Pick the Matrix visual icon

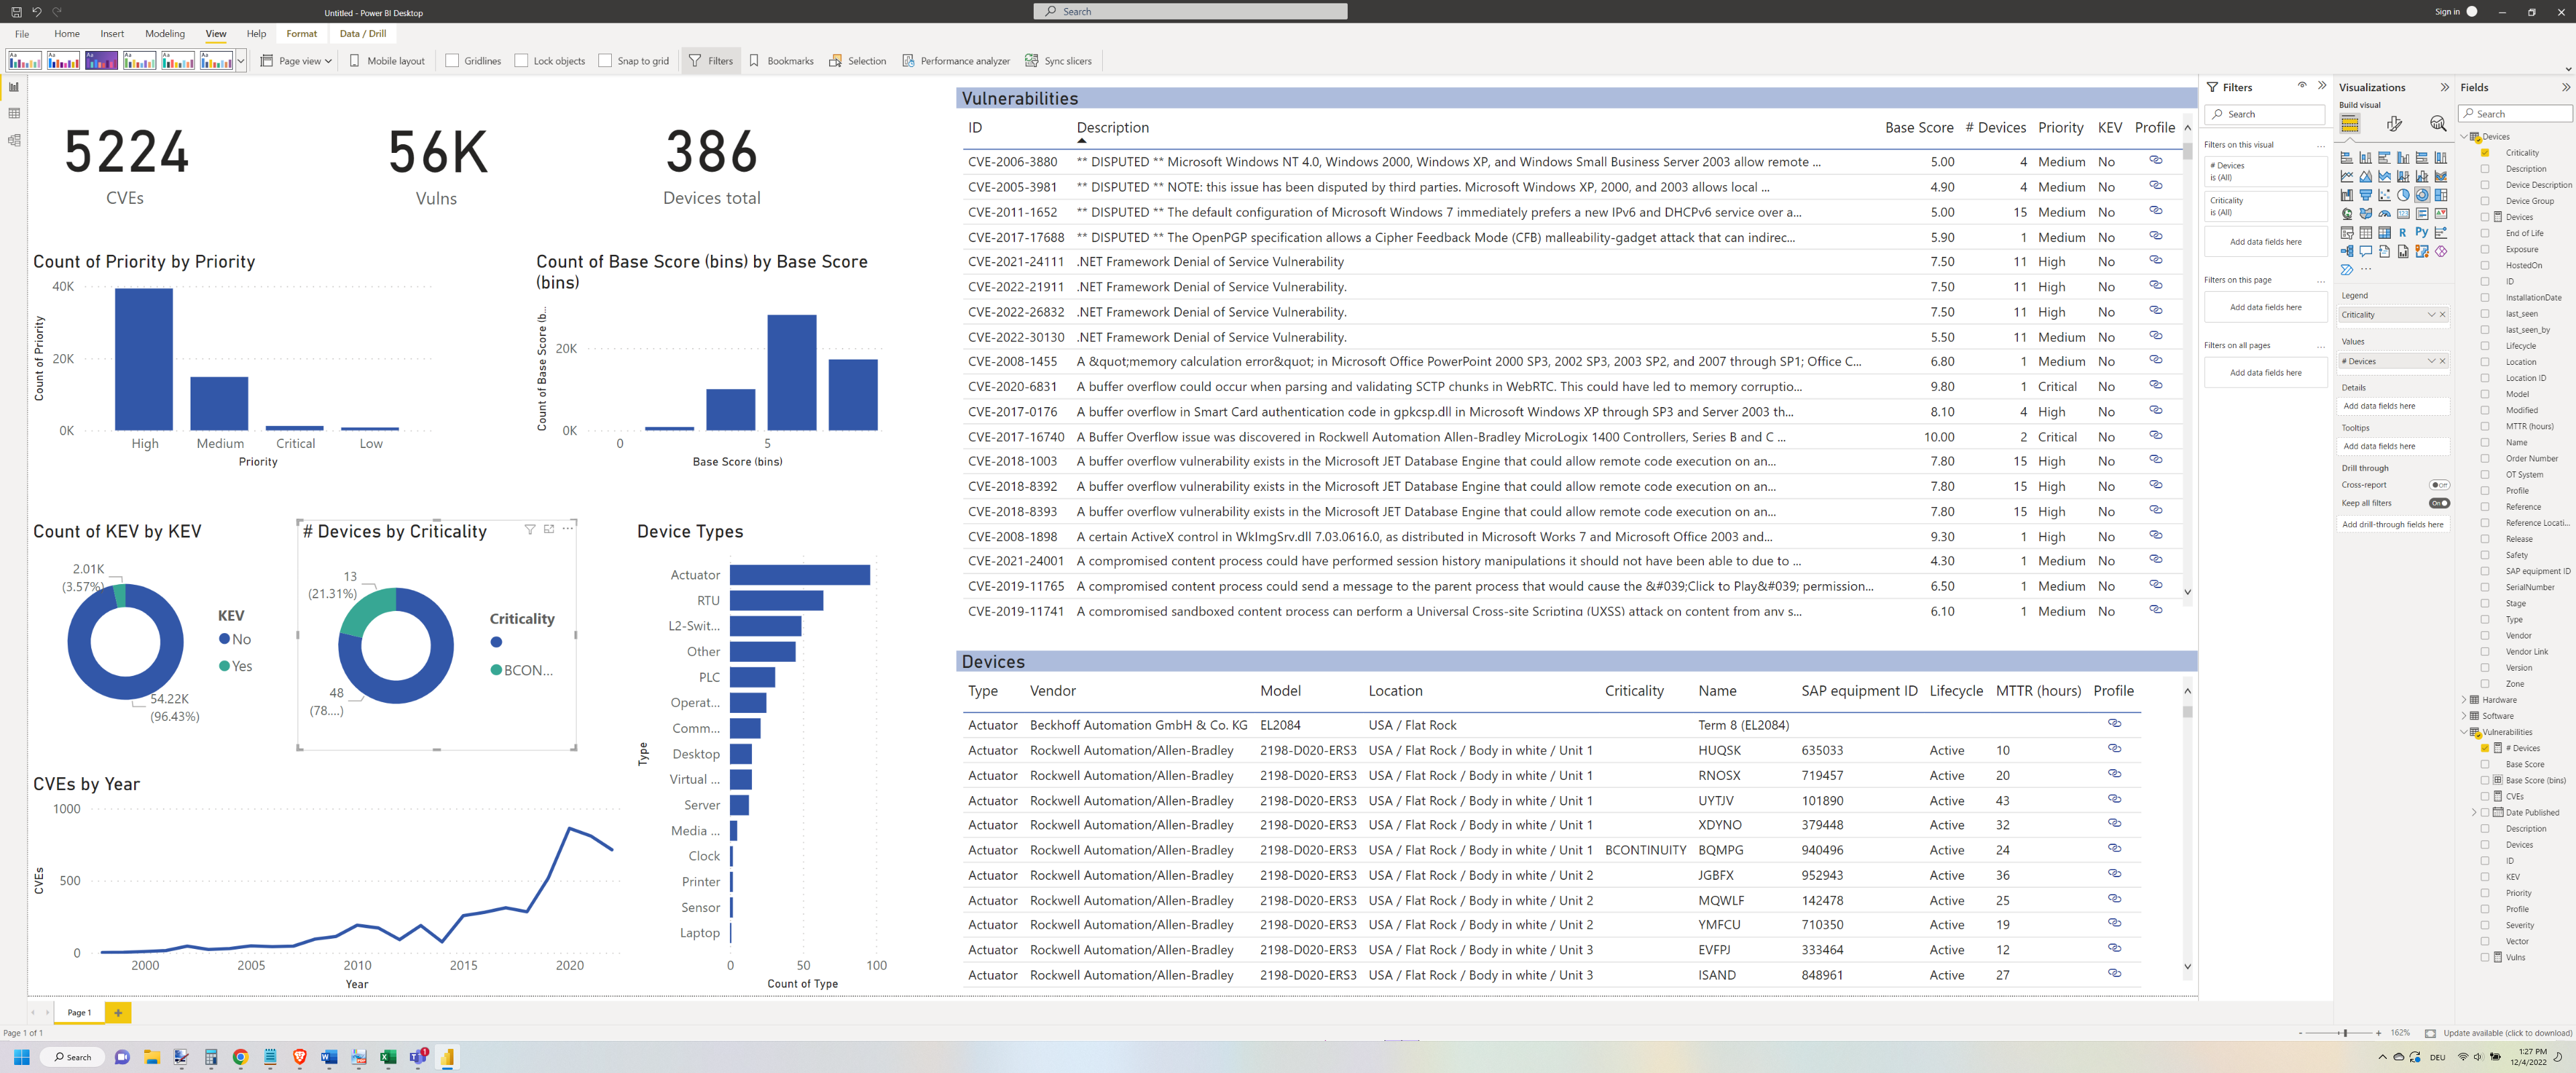(x=2385, y=232)
